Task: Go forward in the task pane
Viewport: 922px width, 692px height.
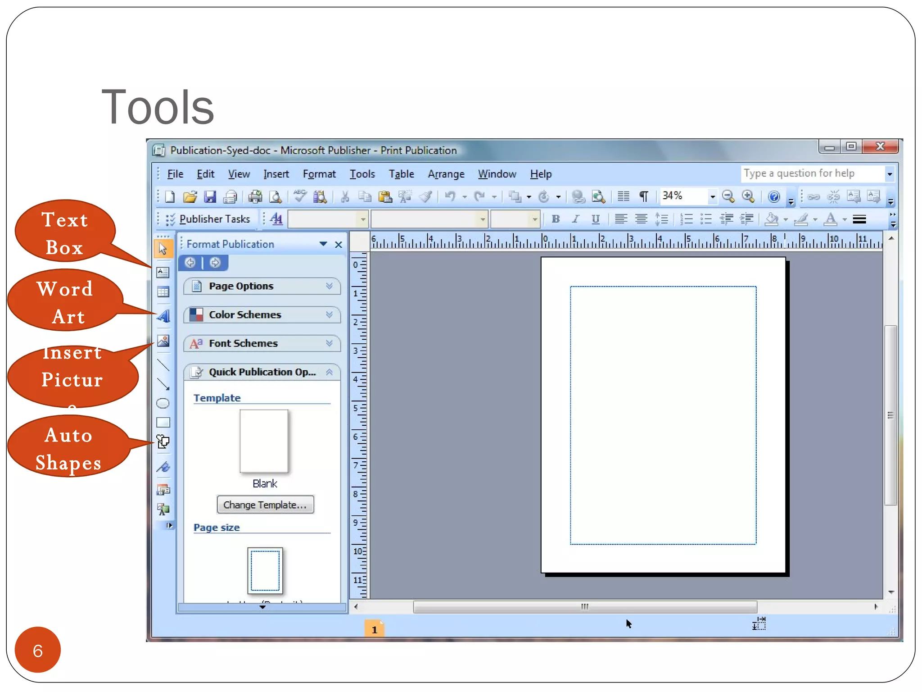Action: 215,263
